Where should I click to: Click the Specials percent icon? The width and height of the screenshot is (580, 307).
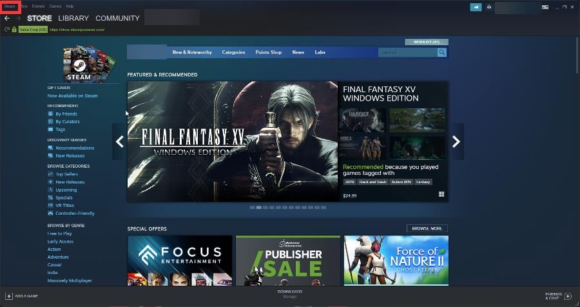(x=50, y=197)
